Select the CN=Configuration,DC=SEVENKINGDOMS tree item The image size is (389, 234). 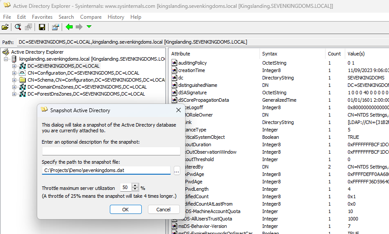tap(83, 73)
